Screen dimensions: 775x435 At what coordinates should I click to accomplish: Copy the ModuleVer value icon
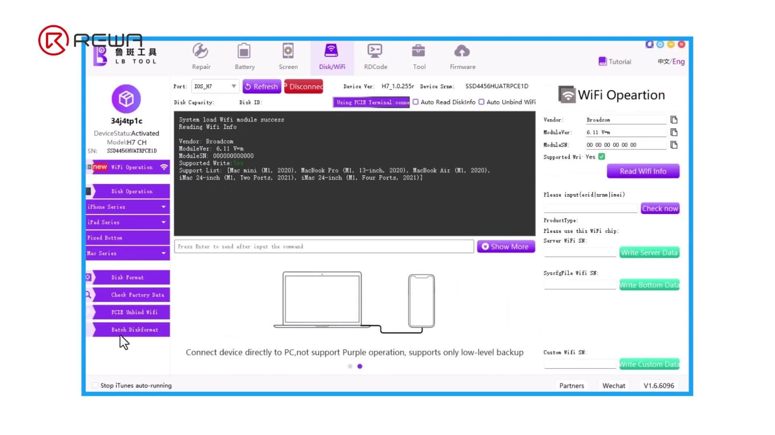[674, 132]
